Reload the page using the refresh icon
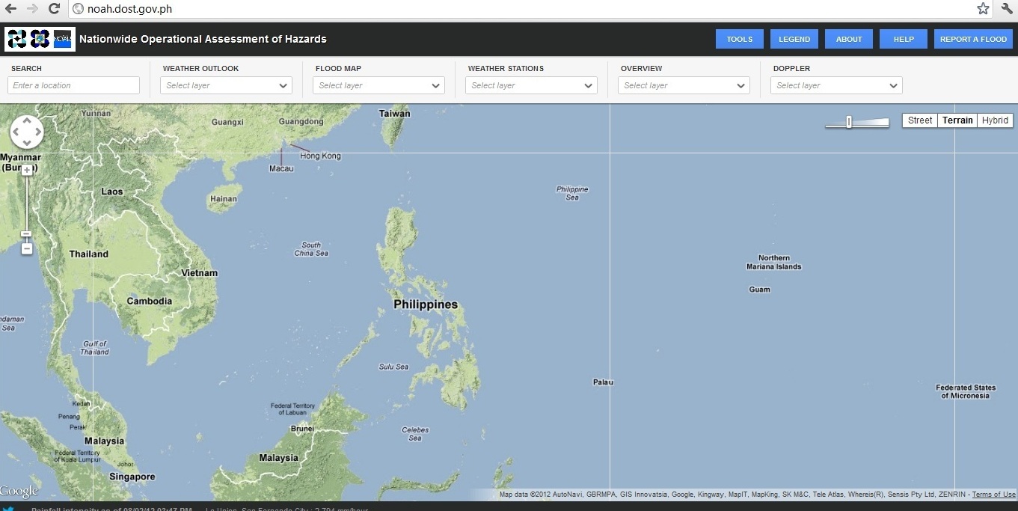The image size is (1018, 511). [52, 9]
